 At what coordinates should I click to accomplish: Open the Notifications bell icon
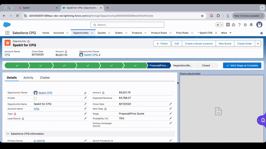(x=251, y=25)
